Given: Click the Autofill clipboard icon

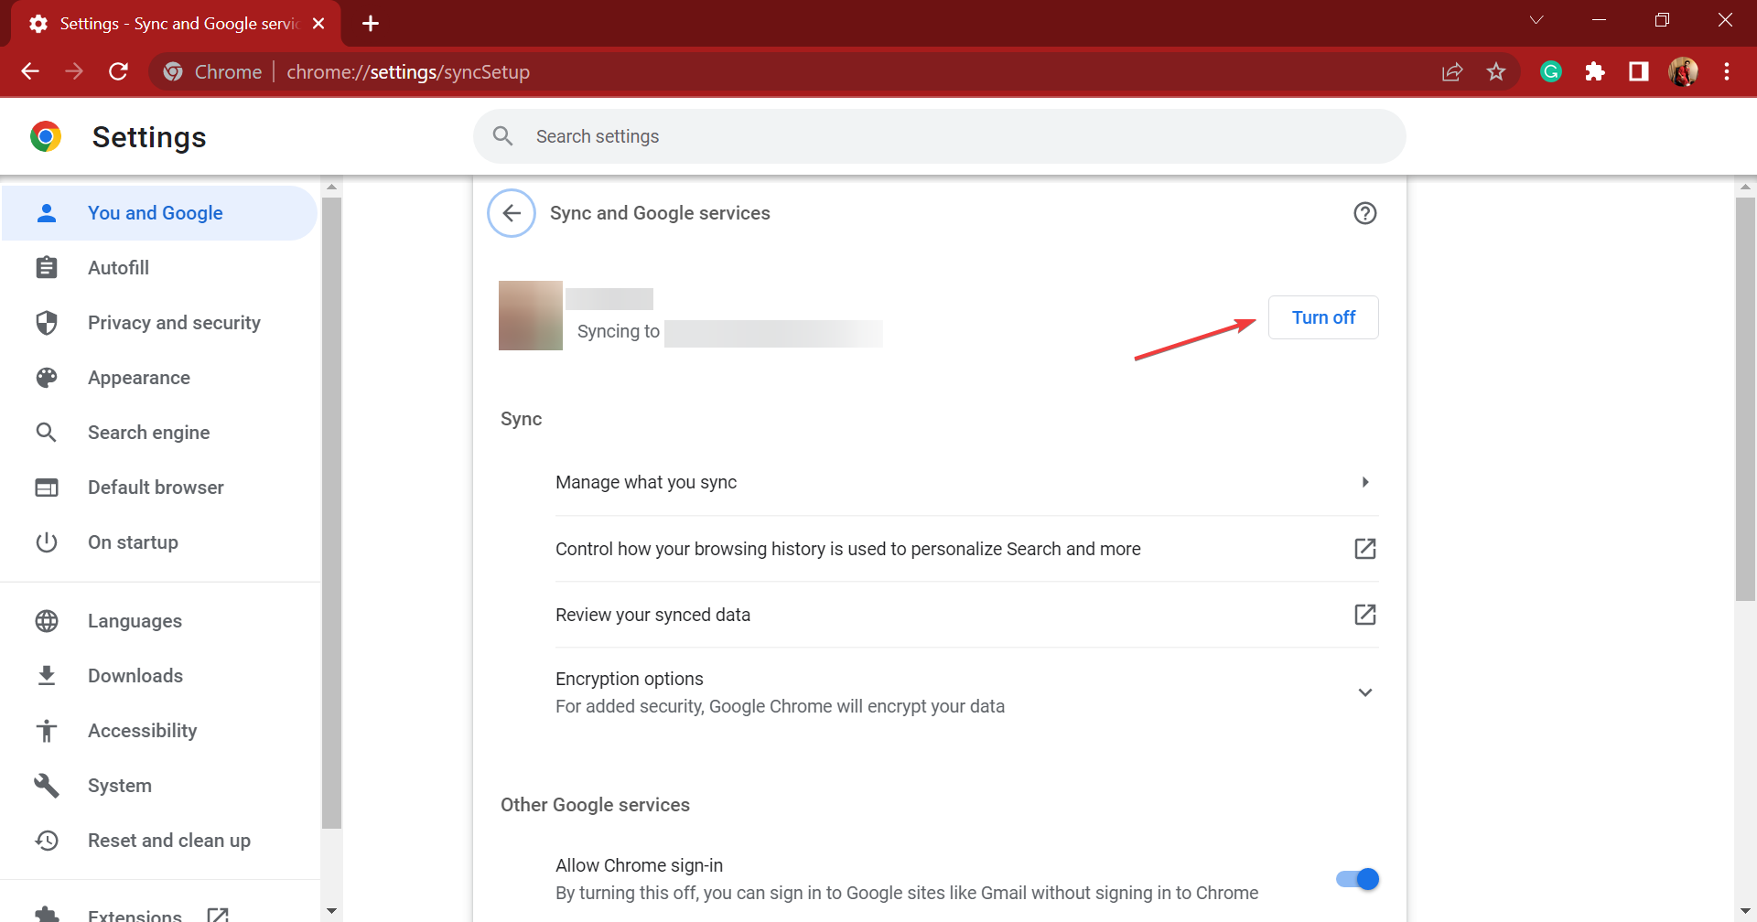Looking at the screenshot, I should click(47, 268).
